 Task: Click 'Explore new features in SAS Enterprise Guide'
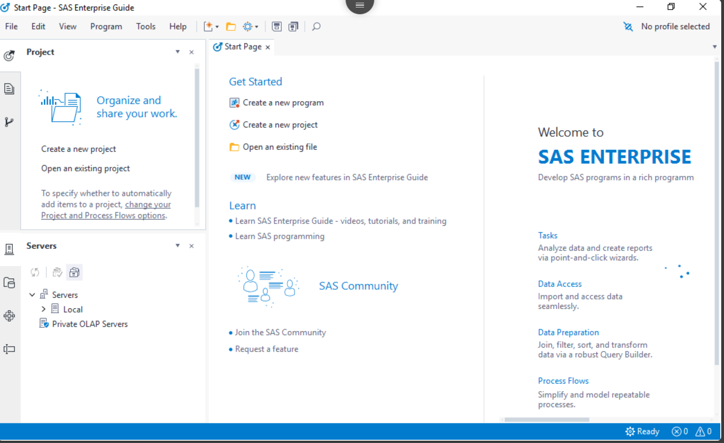tap(347, 177)
